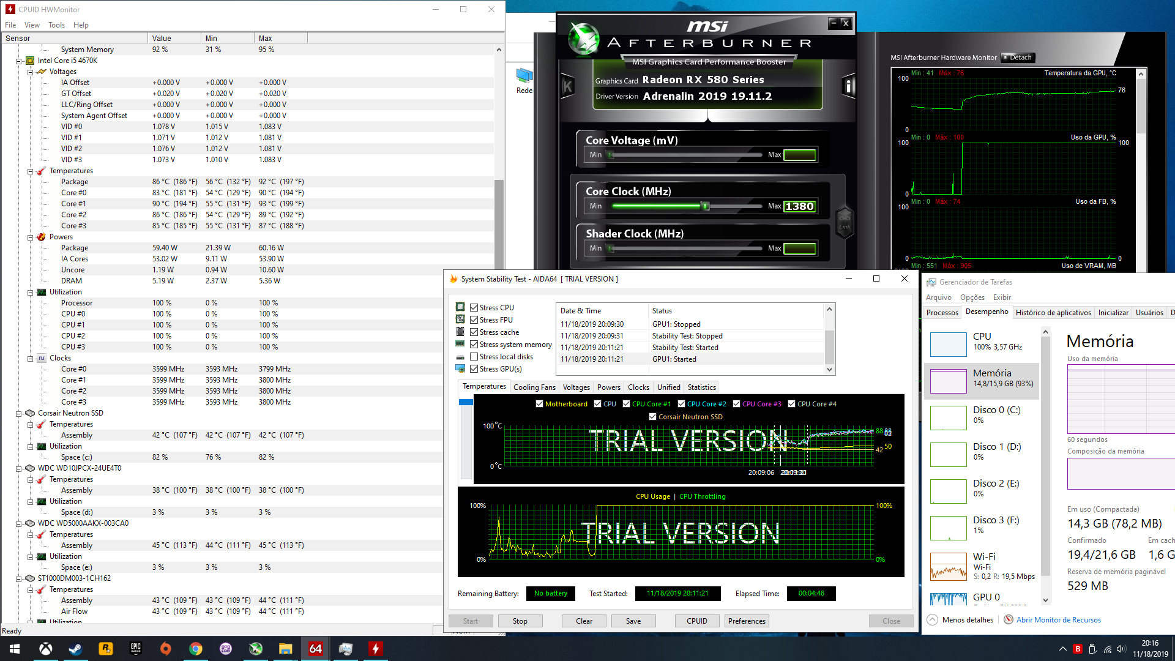This screenshot has width=1175, height=661.
Task: Toggle the Stress cache checkbox
Action: (x=474, y=332)
